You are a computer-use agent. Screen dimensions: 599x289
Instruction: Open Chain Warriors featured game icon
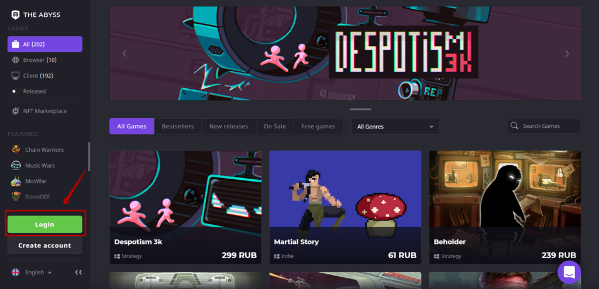(16, 149)
